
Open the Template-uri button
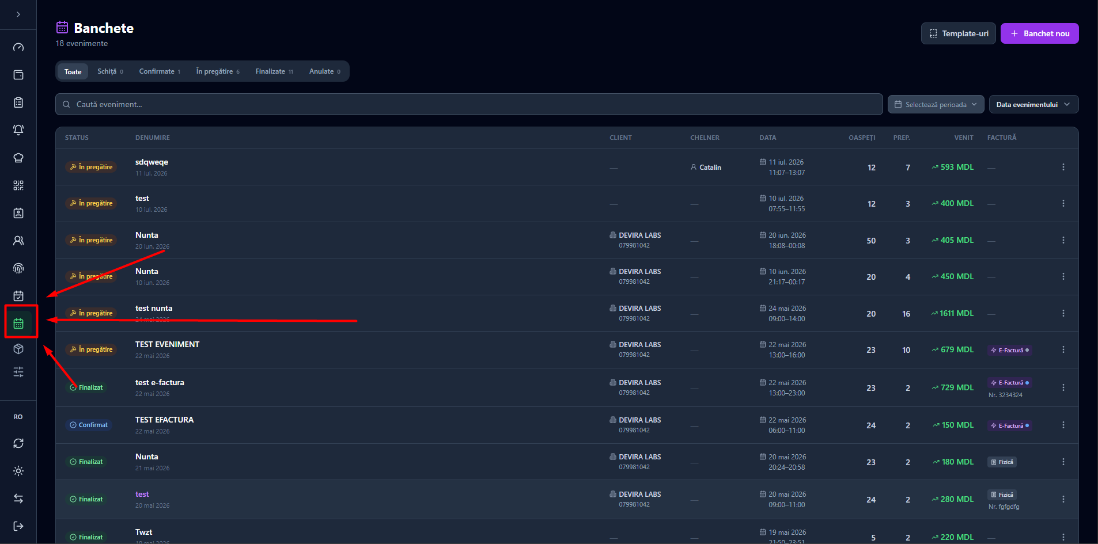click(958, 33)
